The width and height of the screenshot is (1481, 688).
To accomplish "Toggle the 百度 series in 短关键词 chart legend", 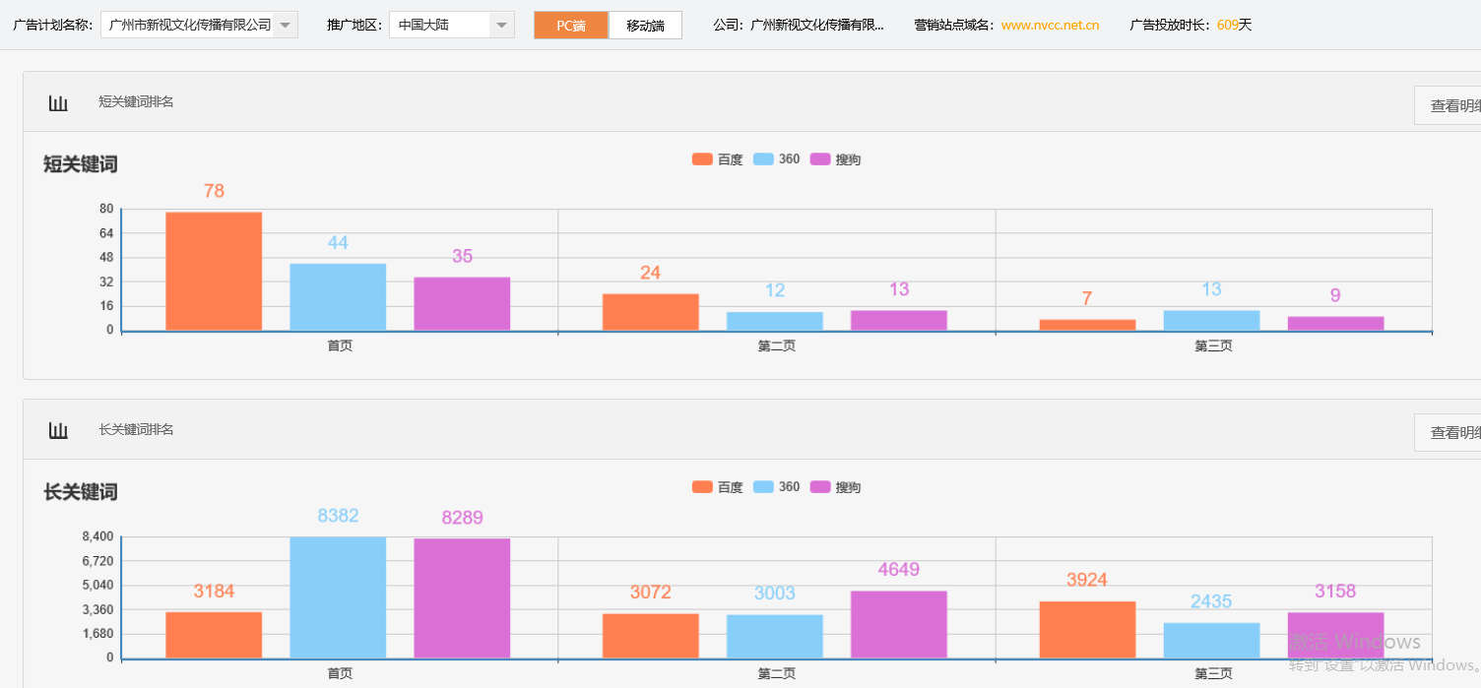I will point(717,158).
